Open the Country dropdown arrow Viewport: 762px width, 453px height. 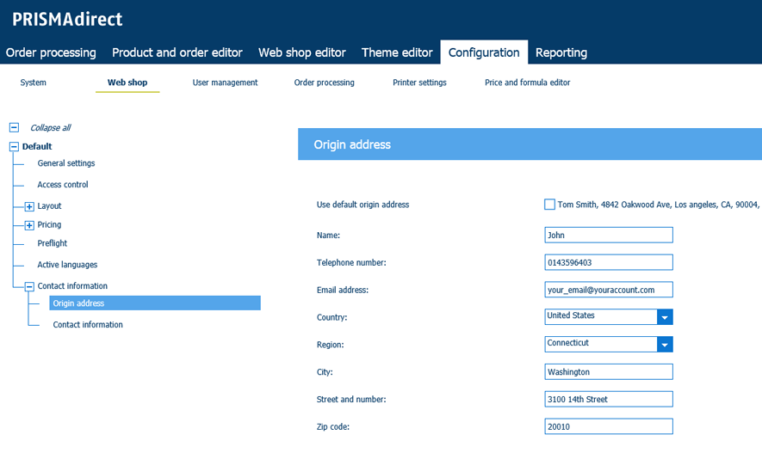click(x=665, y=317)
